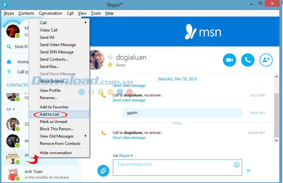
Task: Select Remove from Contacts
Action: 59,143
